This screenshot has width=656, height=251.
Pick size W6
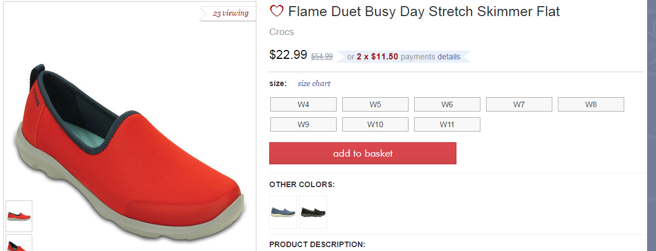click(447, 104)
